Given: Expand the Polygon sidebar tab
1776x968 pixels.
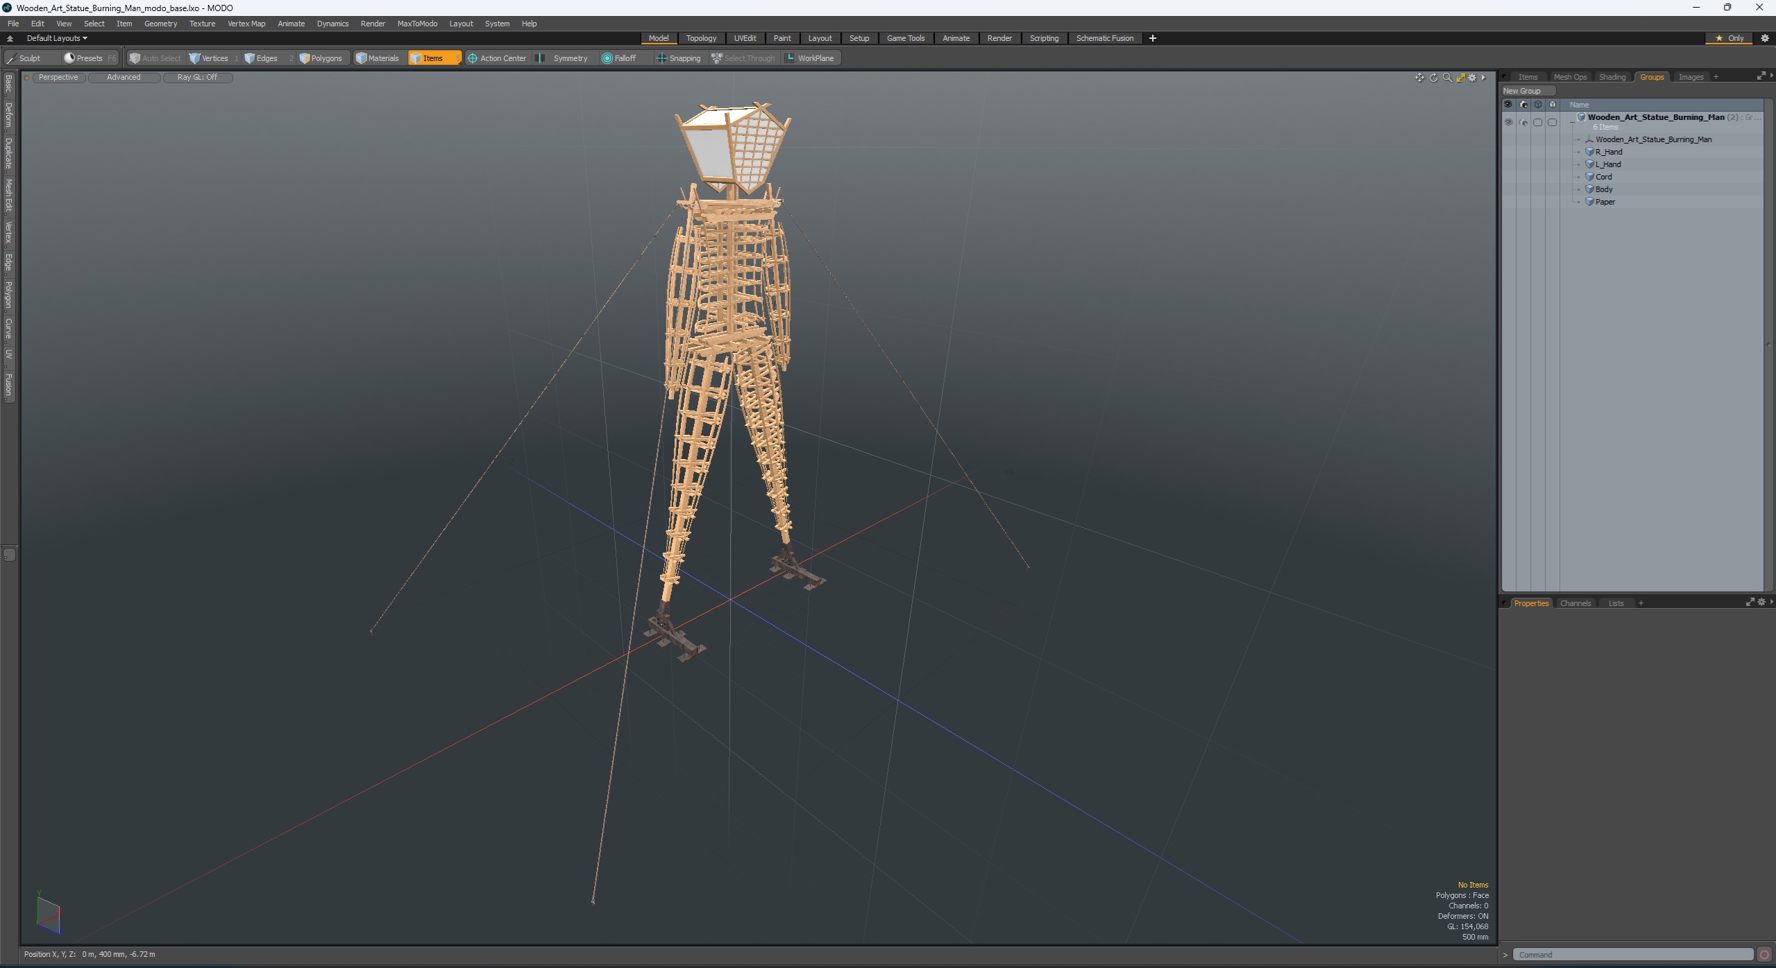Looking at the screenshot, I should pos(8,295).
